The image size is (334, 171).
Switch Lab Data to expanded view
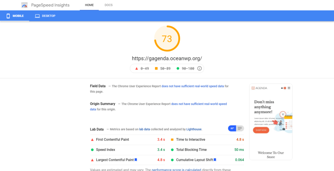[240, 128]
